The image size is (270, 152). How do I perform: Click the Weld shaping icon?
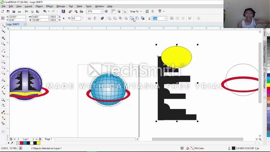109,18
